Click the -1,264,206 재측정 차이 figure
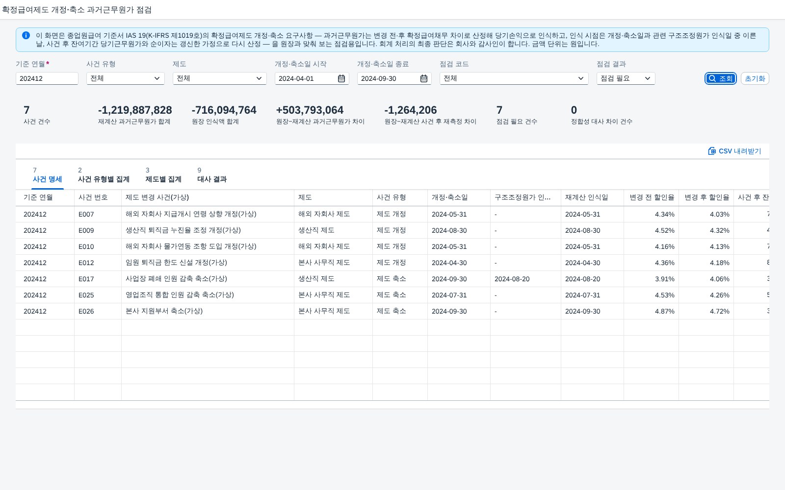785x490 pixels. click(410, 110)
